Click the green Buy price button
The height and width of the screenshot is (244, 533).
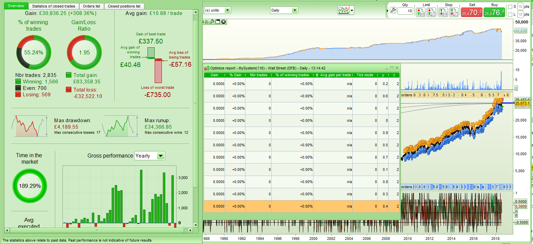(494, 13)
